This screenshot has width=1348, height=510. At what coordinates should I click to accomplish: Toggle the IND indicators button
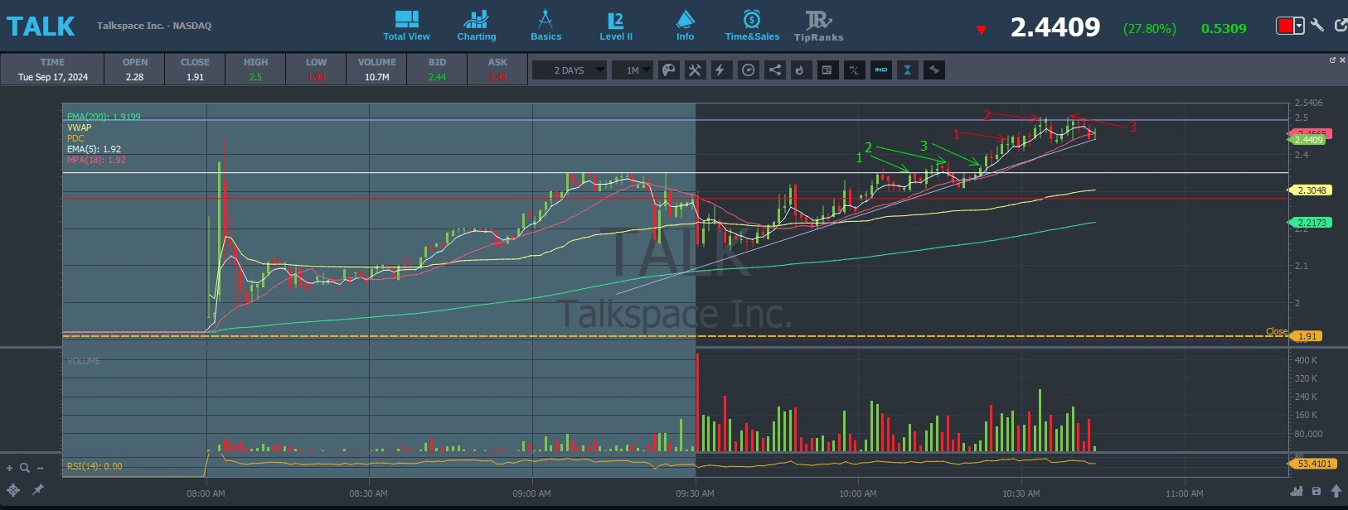pyautogui.click(x=880, y=70)
